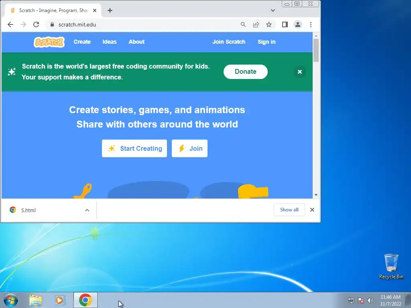Click the vertical scrollbar thumb
This screenshot has height=308, width=411.
click(316, 50)
